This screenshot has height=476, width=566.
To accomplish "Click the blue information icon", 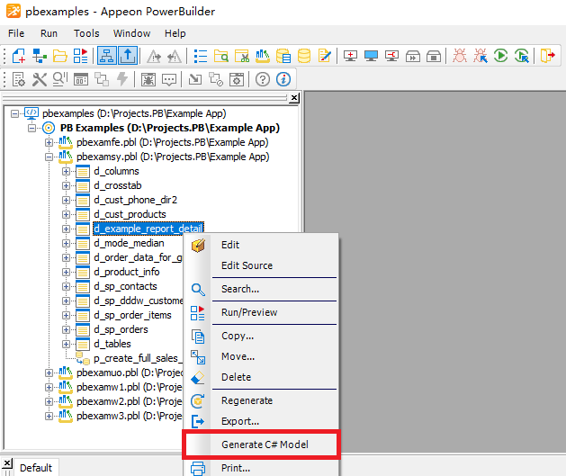I will [x=283, y=79].
